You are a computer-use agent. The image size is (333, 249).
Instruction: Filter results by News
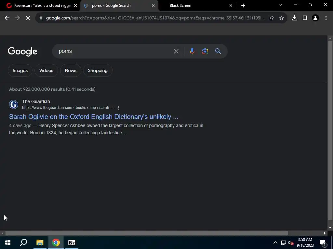[71, 70]
